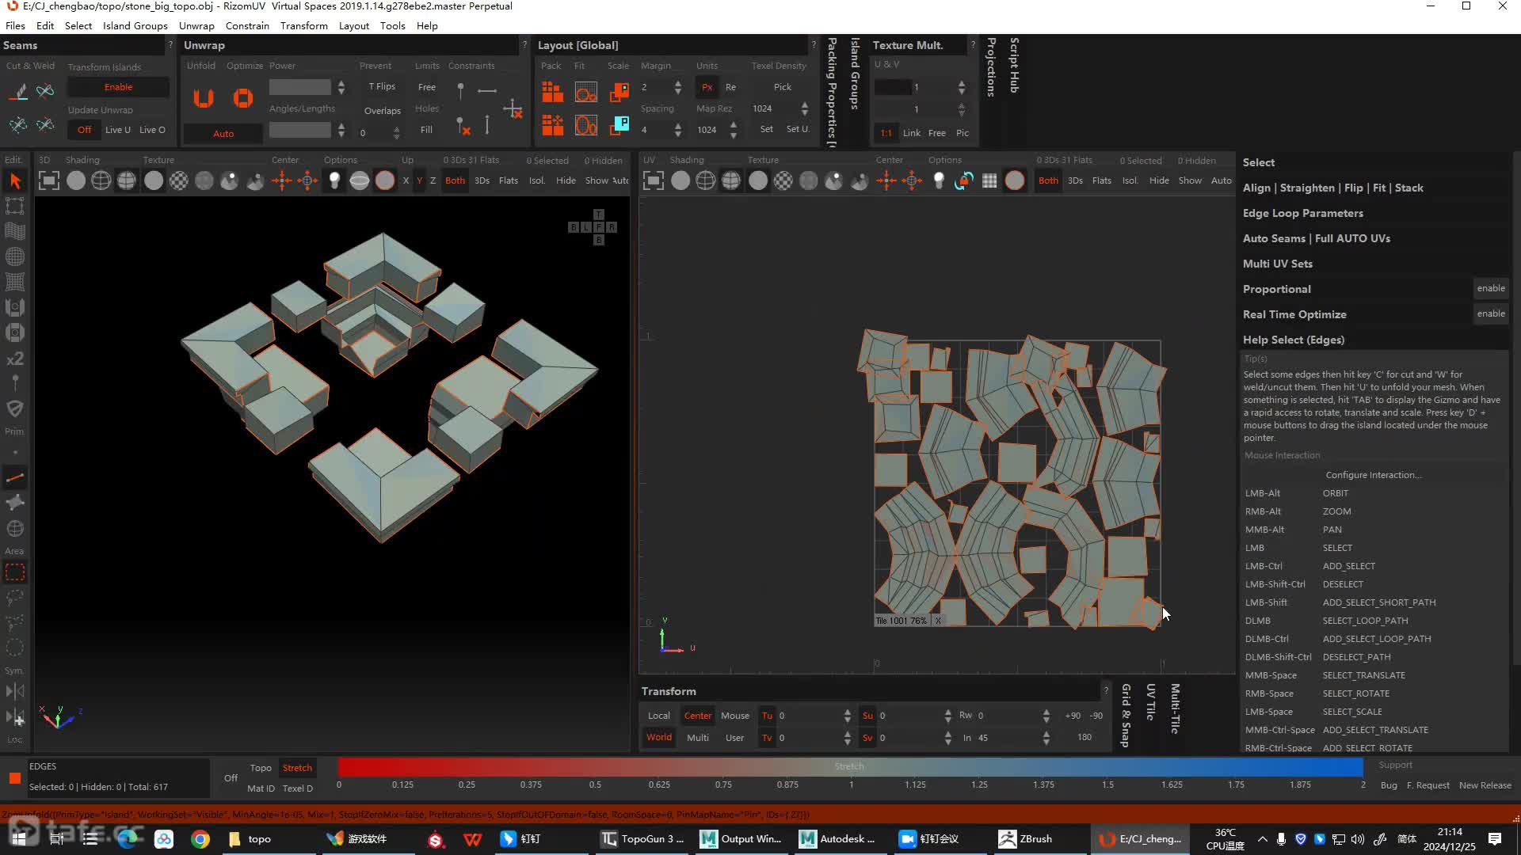Expand the Island Groups vertical panel

pos(855,73)
